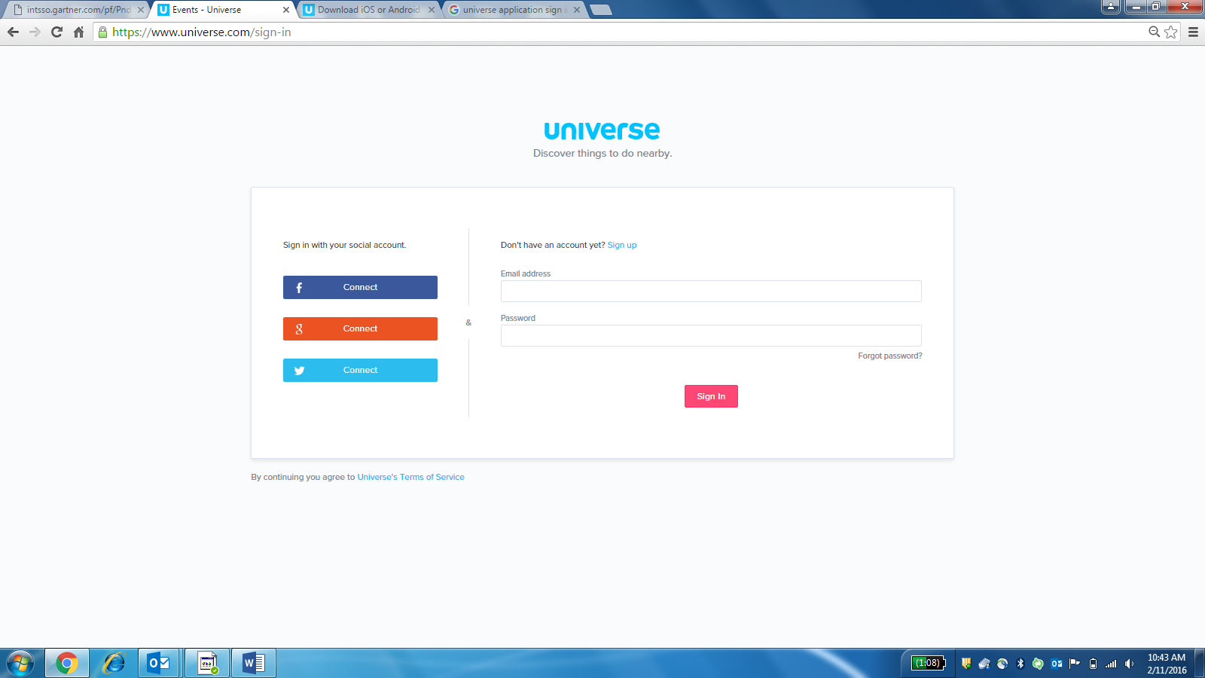The image size is (1205, 678).
Task: Open the Bluetooth tray icon
Action: (1020, 664)
